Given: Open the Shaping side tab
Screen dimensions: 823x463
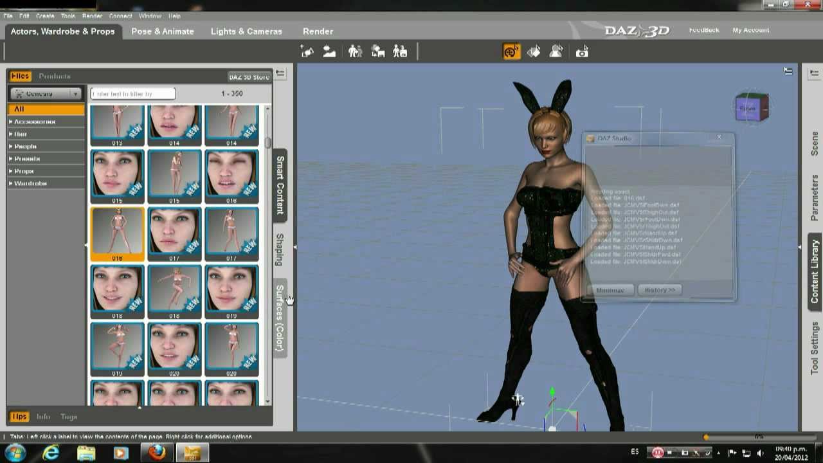Looking at the screenshot, I should tap(280, 250).
